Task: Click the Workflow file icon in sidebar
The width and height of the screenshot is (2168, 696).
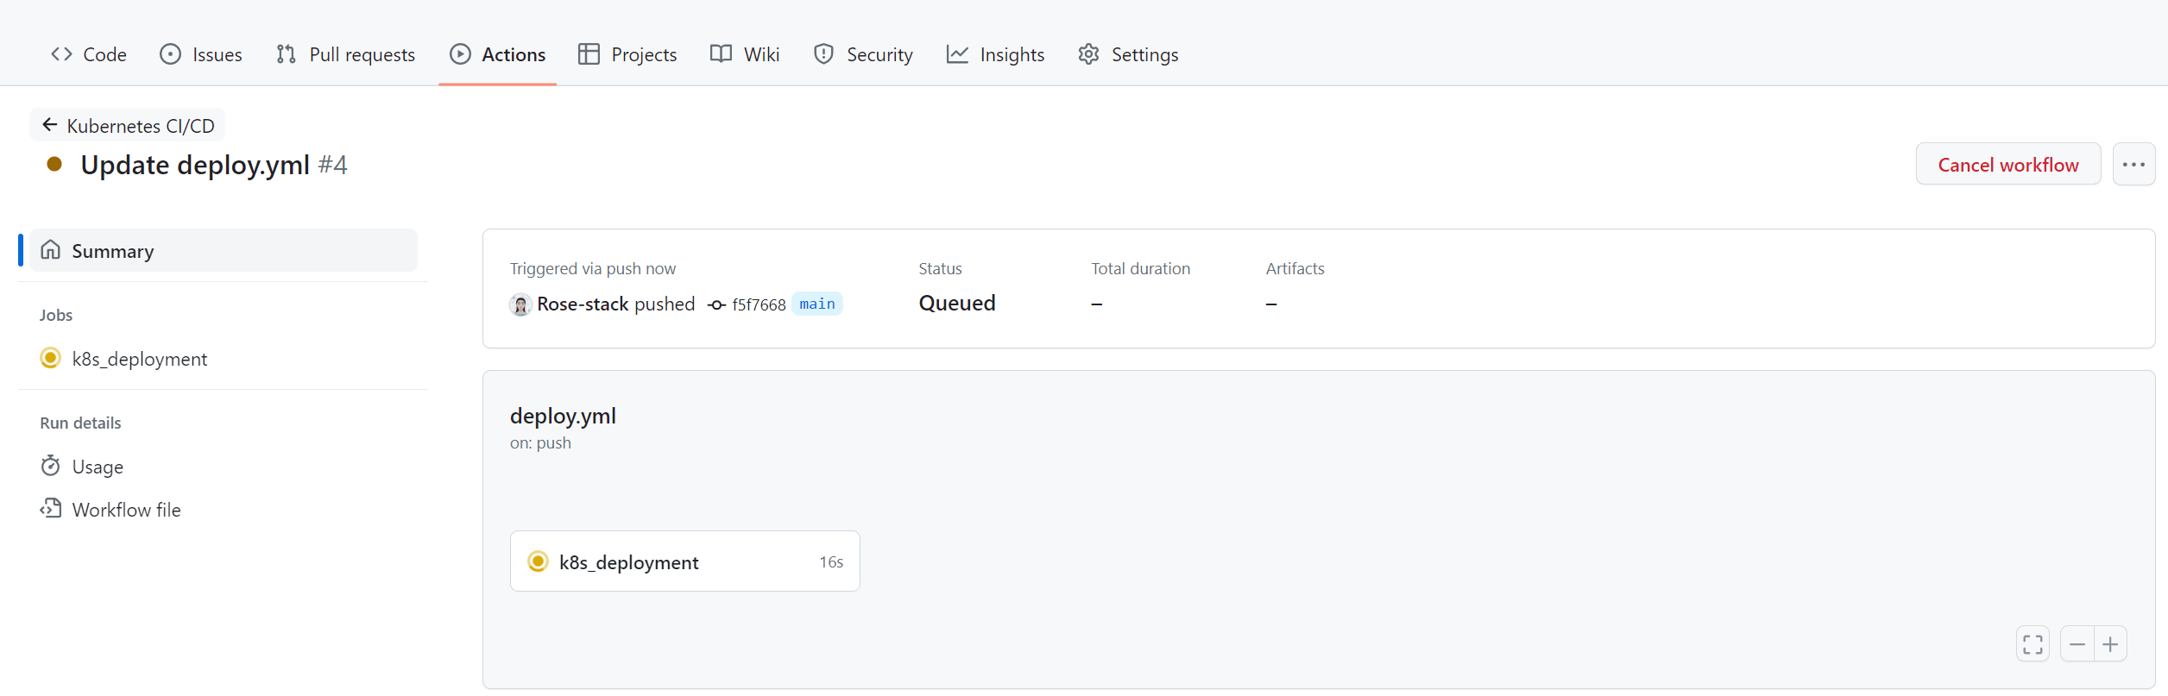Action: [x=51, y=509]
